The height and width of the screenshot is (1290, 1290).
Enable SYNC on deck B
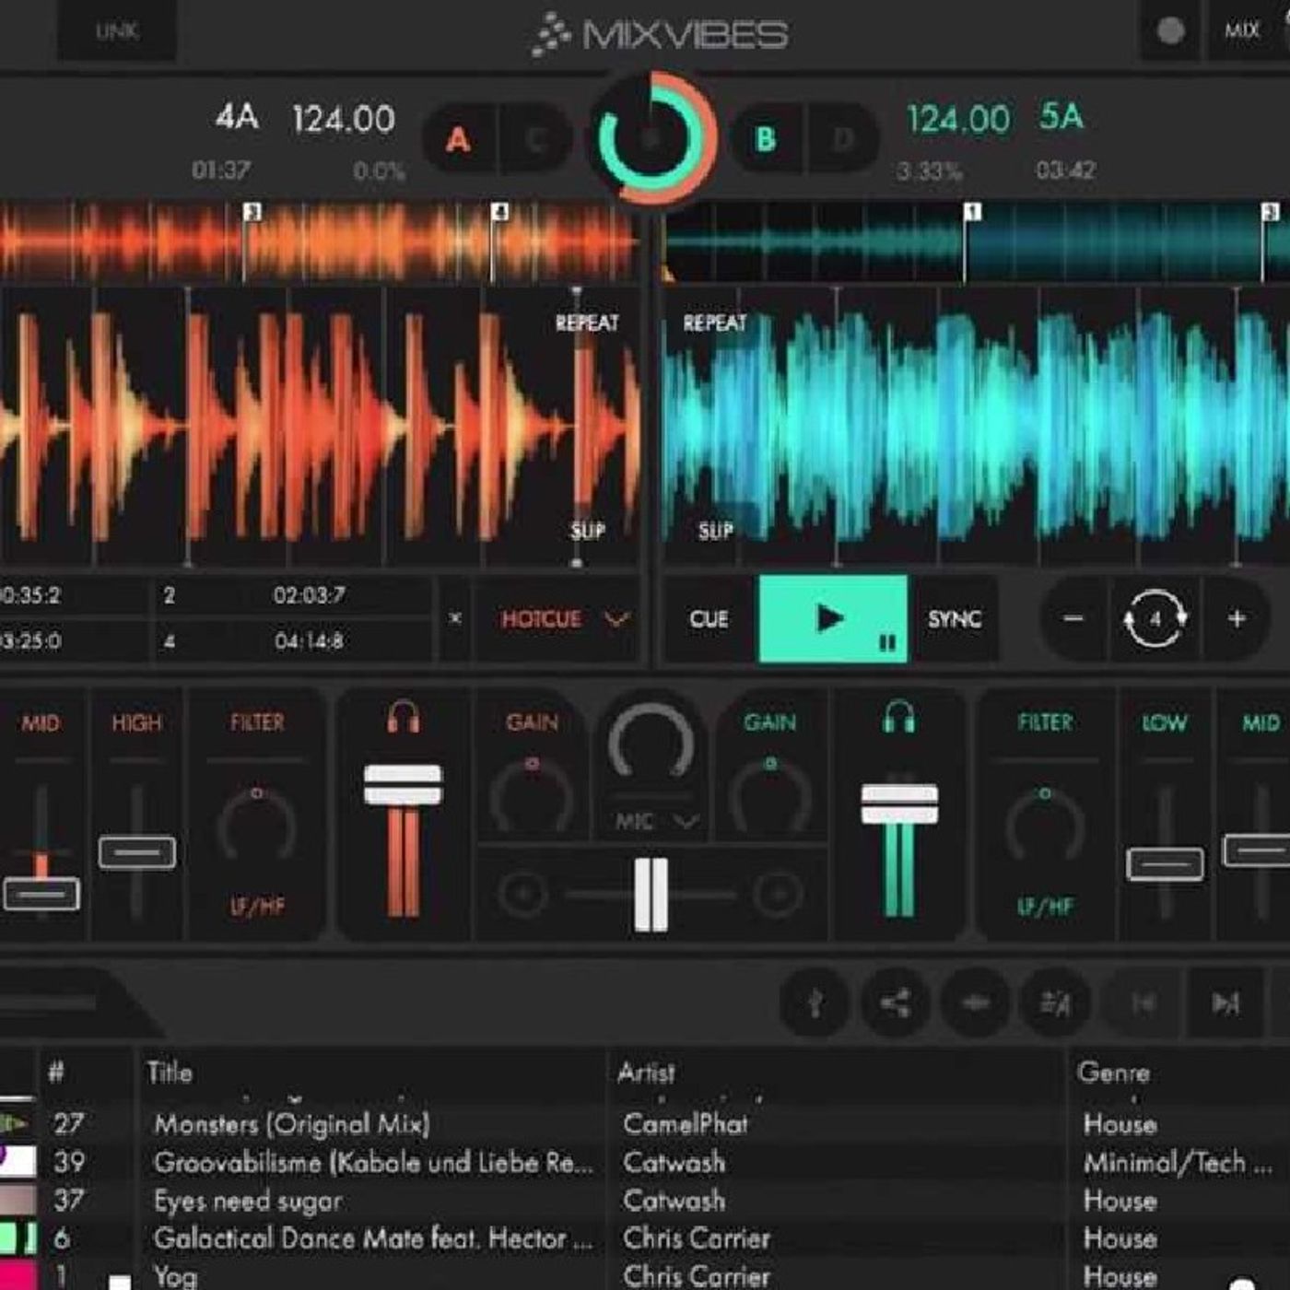point(954,619)
